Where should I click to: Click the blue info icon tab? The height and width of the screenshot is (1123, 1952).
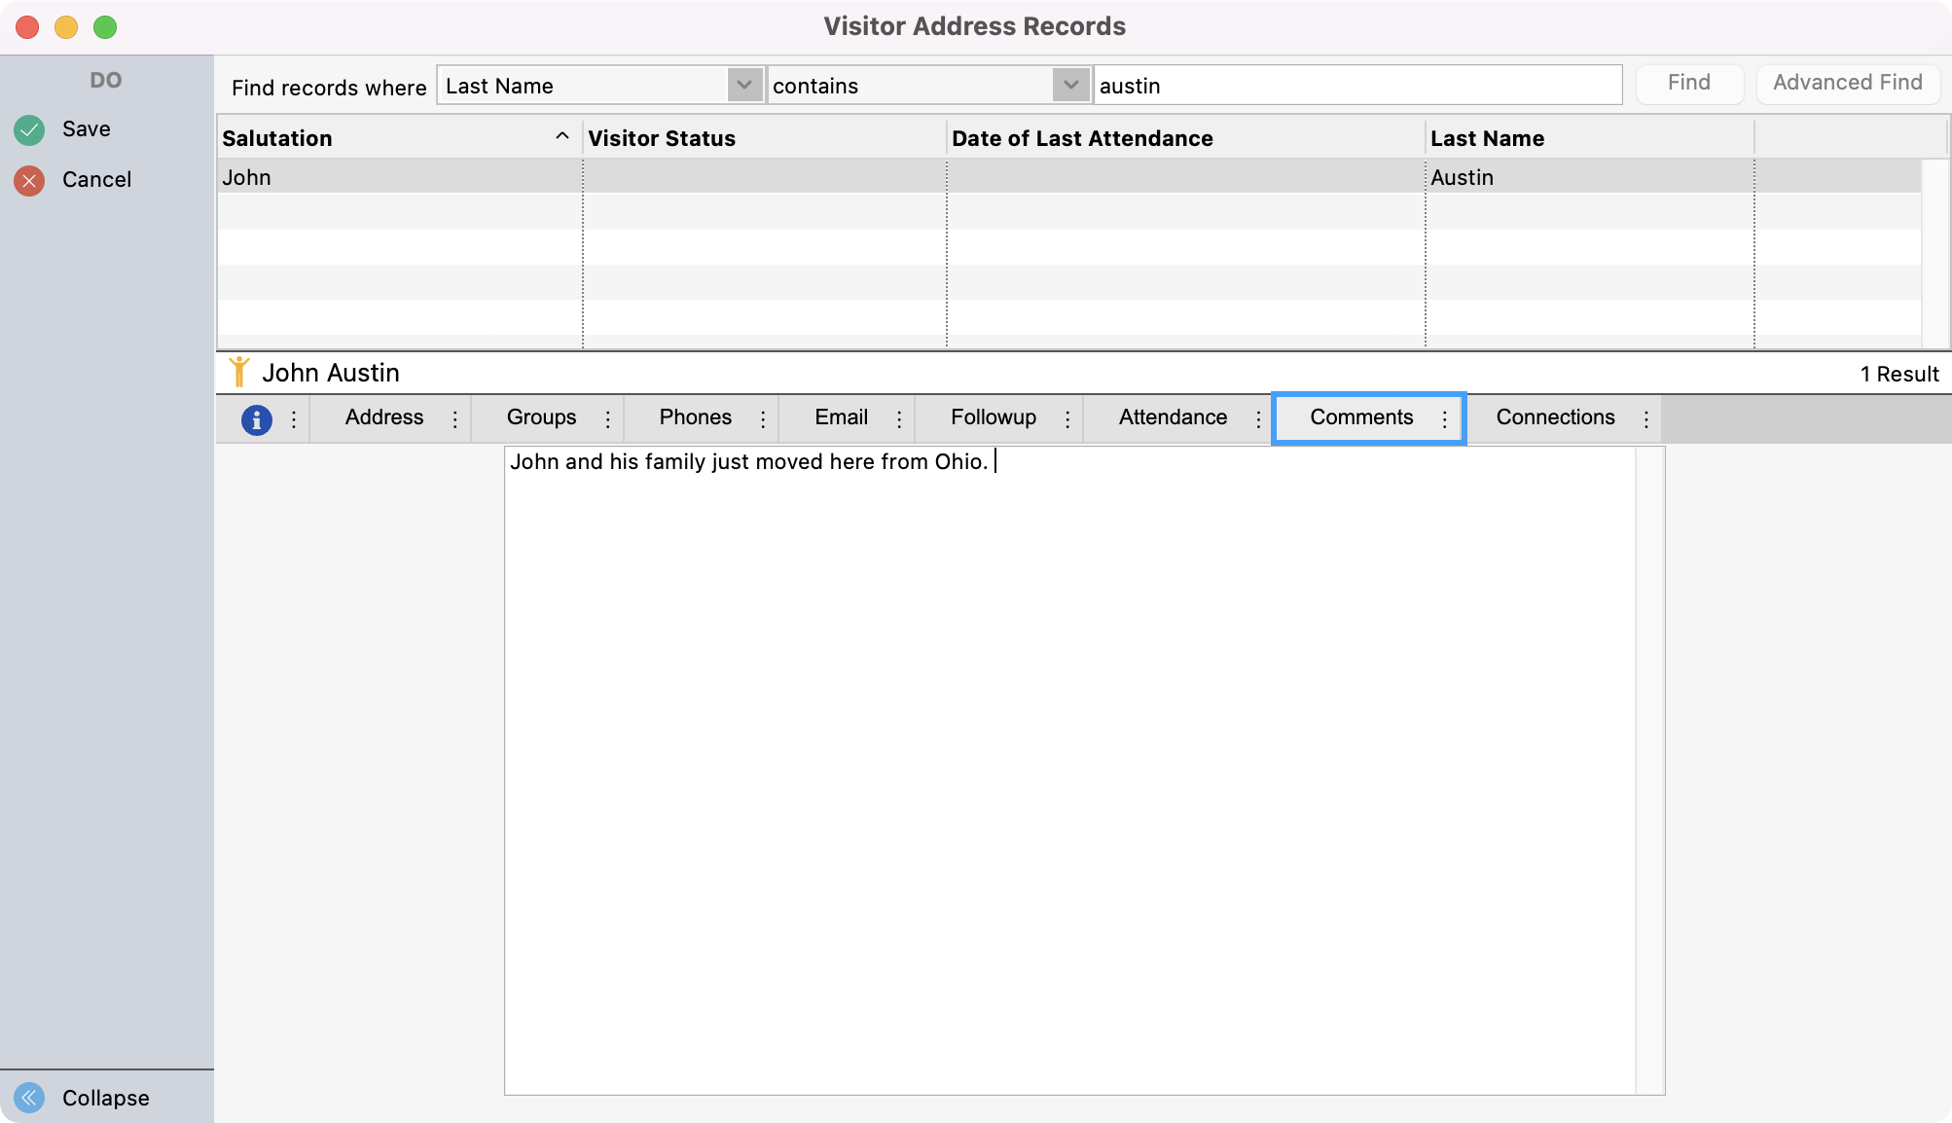(256, 418)
